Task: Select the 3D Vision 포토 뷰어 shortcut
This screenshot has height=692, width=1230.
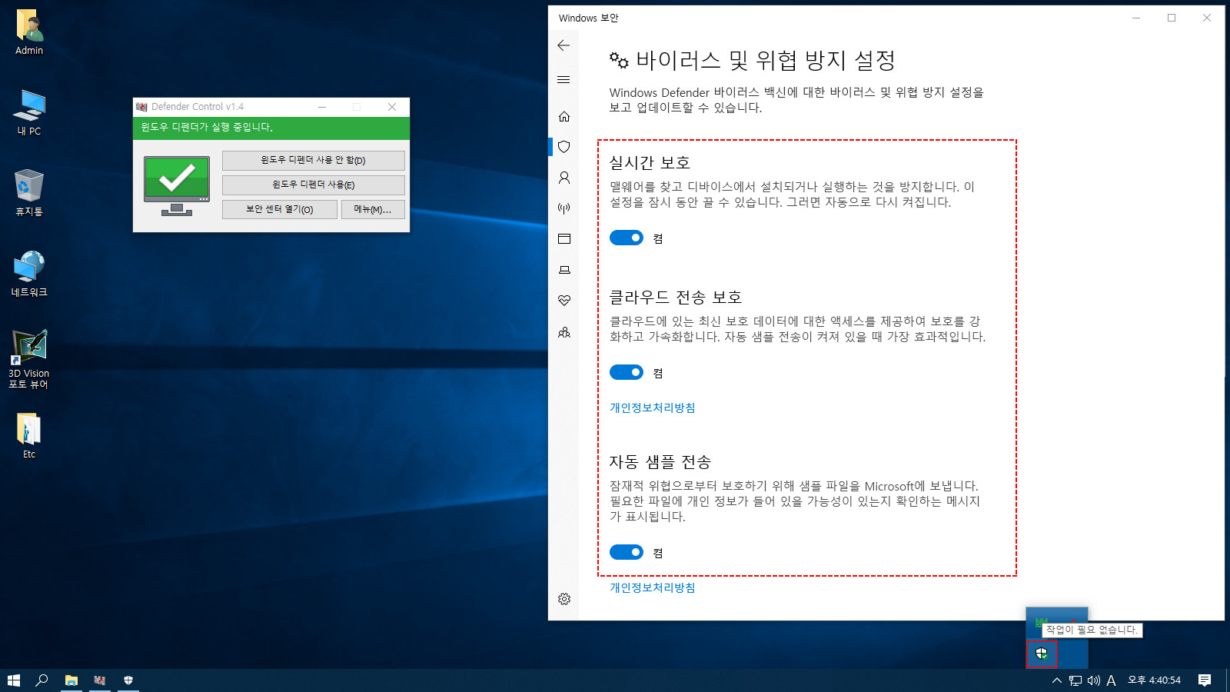Action: (29, 359)
